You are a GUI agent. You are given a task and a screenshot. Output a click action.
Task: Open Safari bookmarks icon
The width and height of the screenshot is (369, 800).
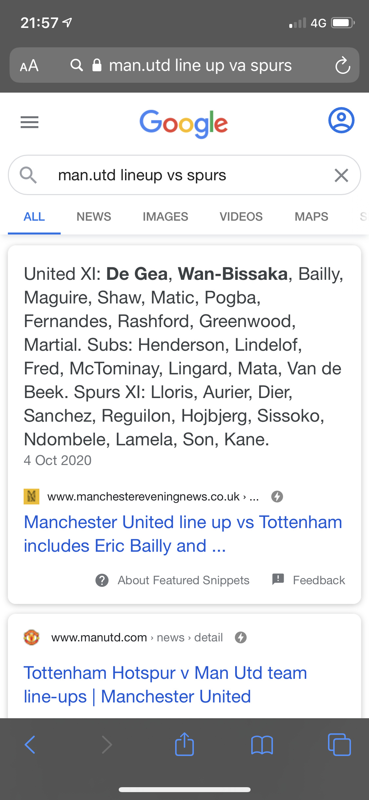(x=262, y=744)
